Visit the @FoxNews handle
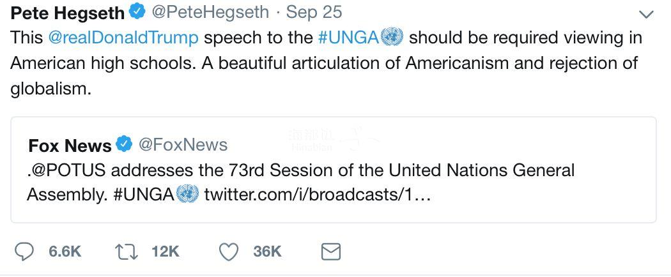This screenshot has height=277, width=671. point(182,145)
